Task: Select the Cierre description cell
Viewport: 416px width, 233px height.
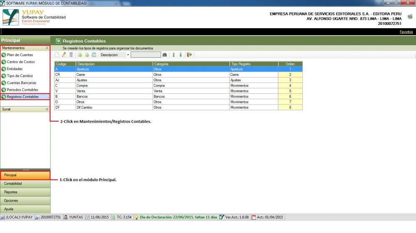Action: click(x=114, y=75)
